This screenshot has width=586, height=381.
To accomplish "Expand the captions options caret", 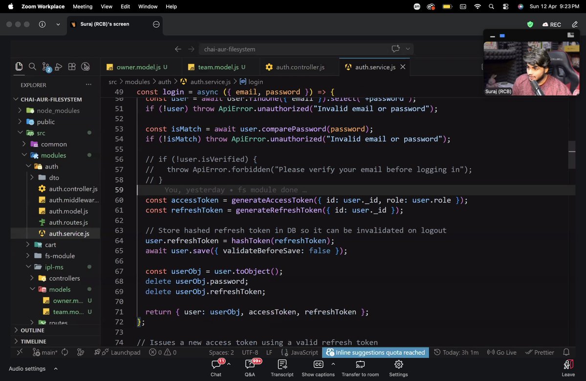I will (x=333, y=364).
